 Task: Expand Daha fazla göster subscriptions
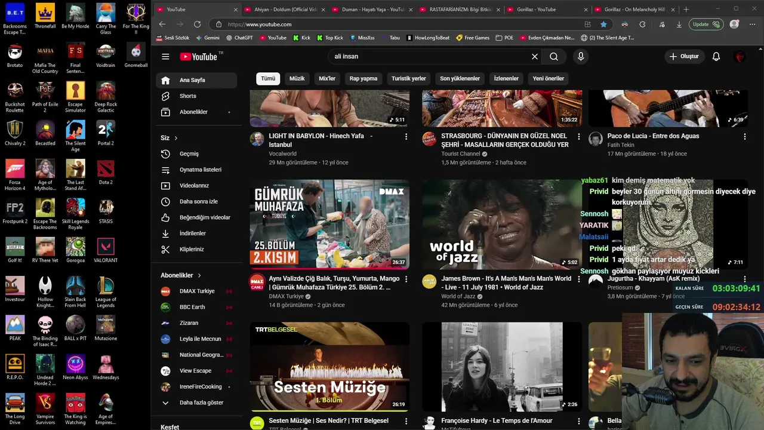(196, 403)
